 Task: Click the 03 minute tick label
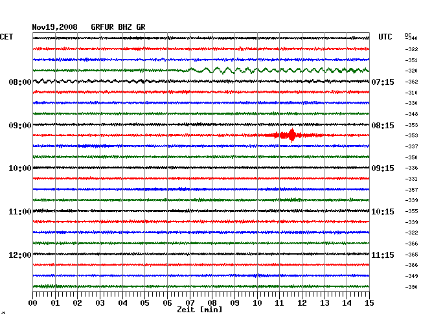[100, 303]
